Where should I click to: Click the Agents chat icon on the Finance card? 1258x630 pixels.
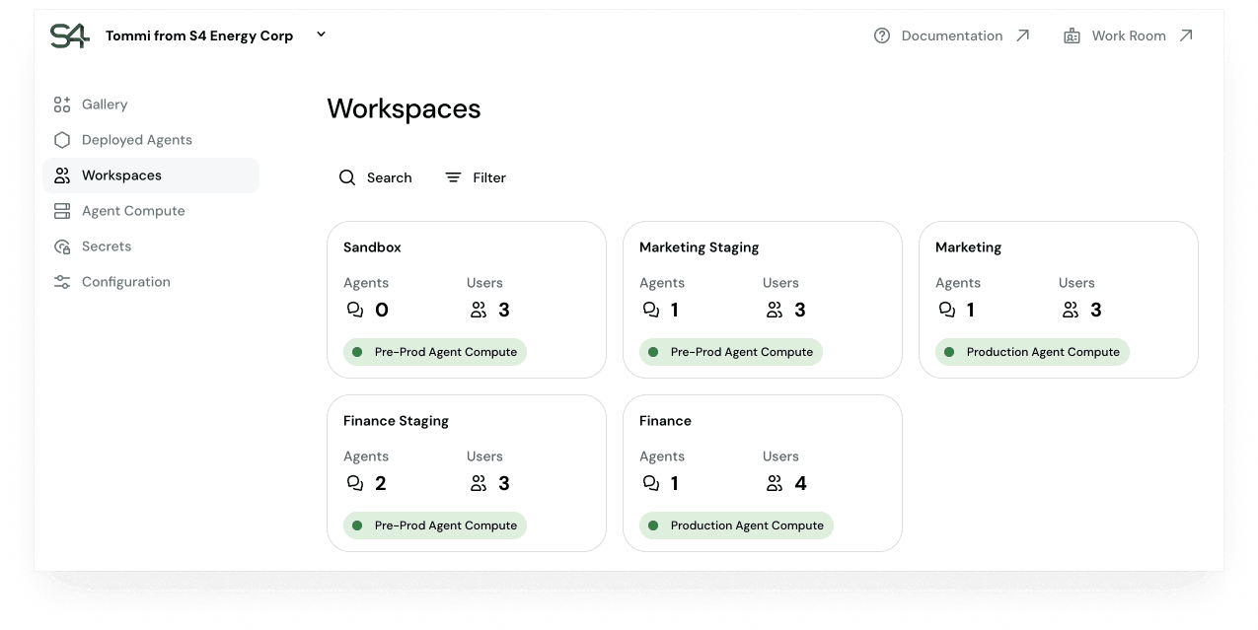pos(650,482)
